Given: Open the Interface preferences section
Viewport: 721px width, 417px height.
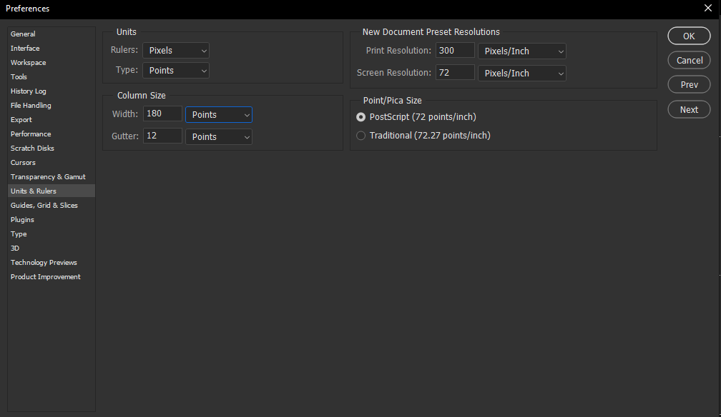Looking at the screenshot, I should (x=25, y=49).
